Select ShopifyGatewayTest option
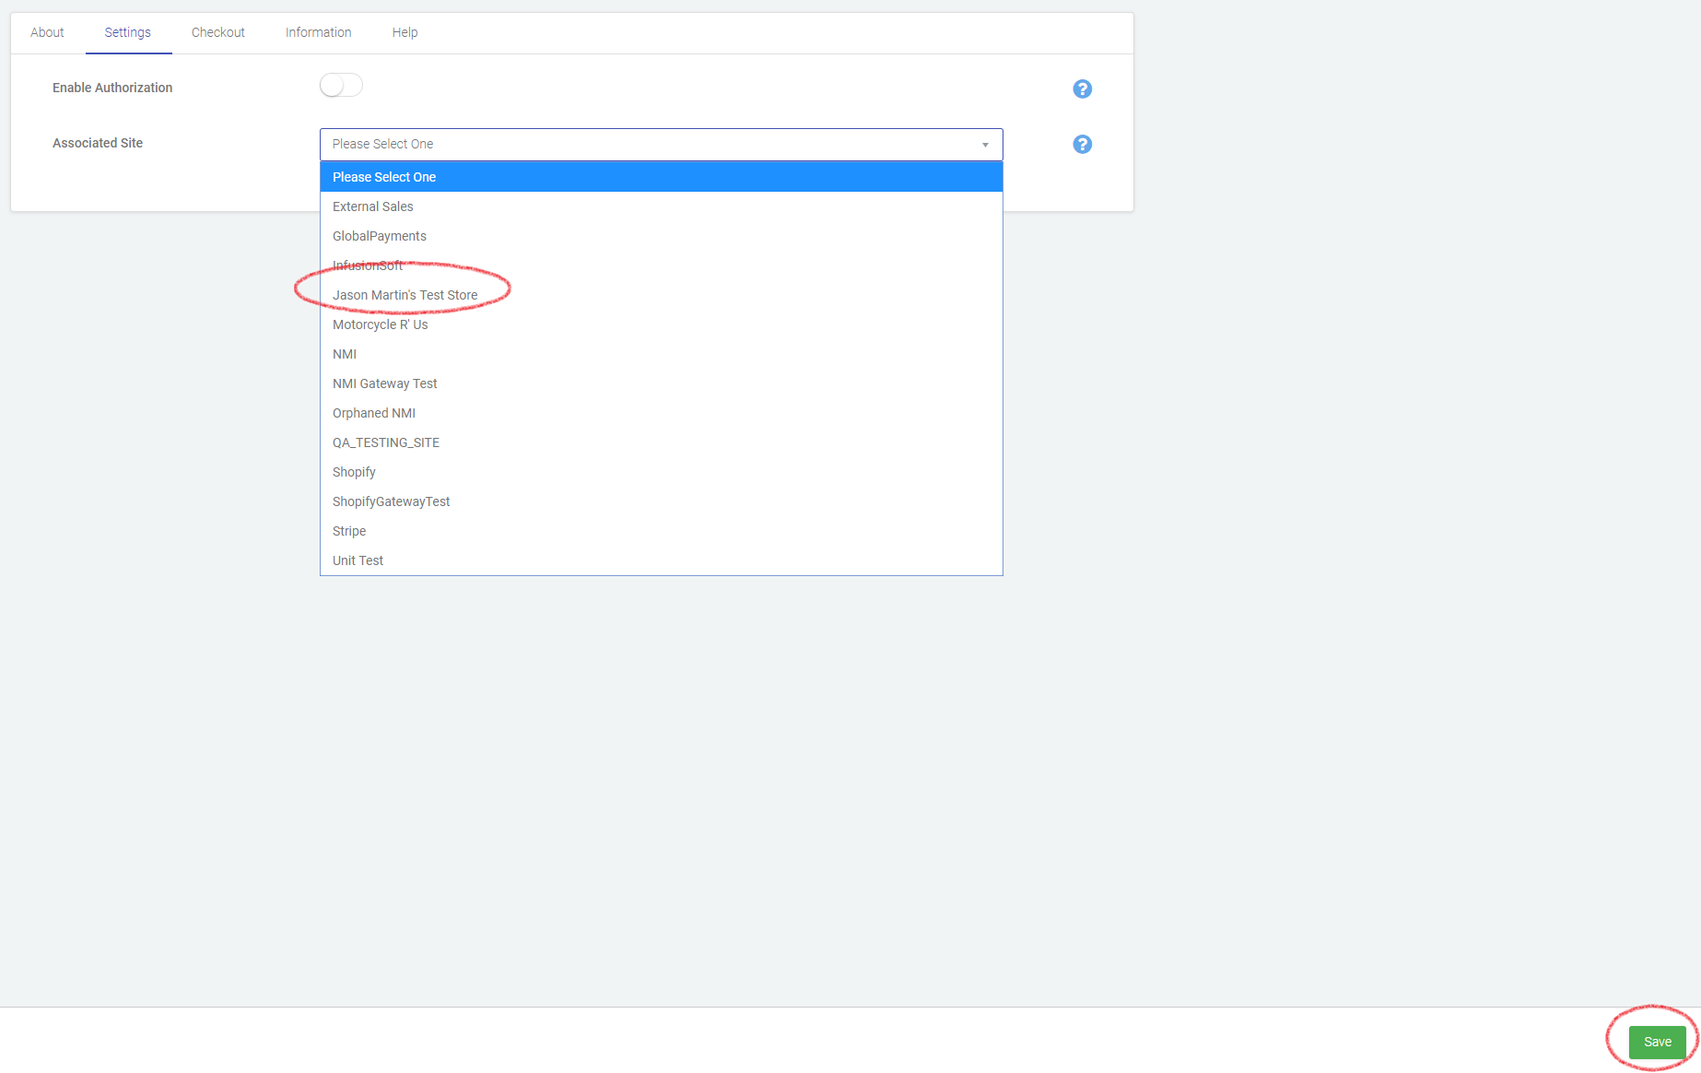The image size is (1701, 1073). [661, 501]
